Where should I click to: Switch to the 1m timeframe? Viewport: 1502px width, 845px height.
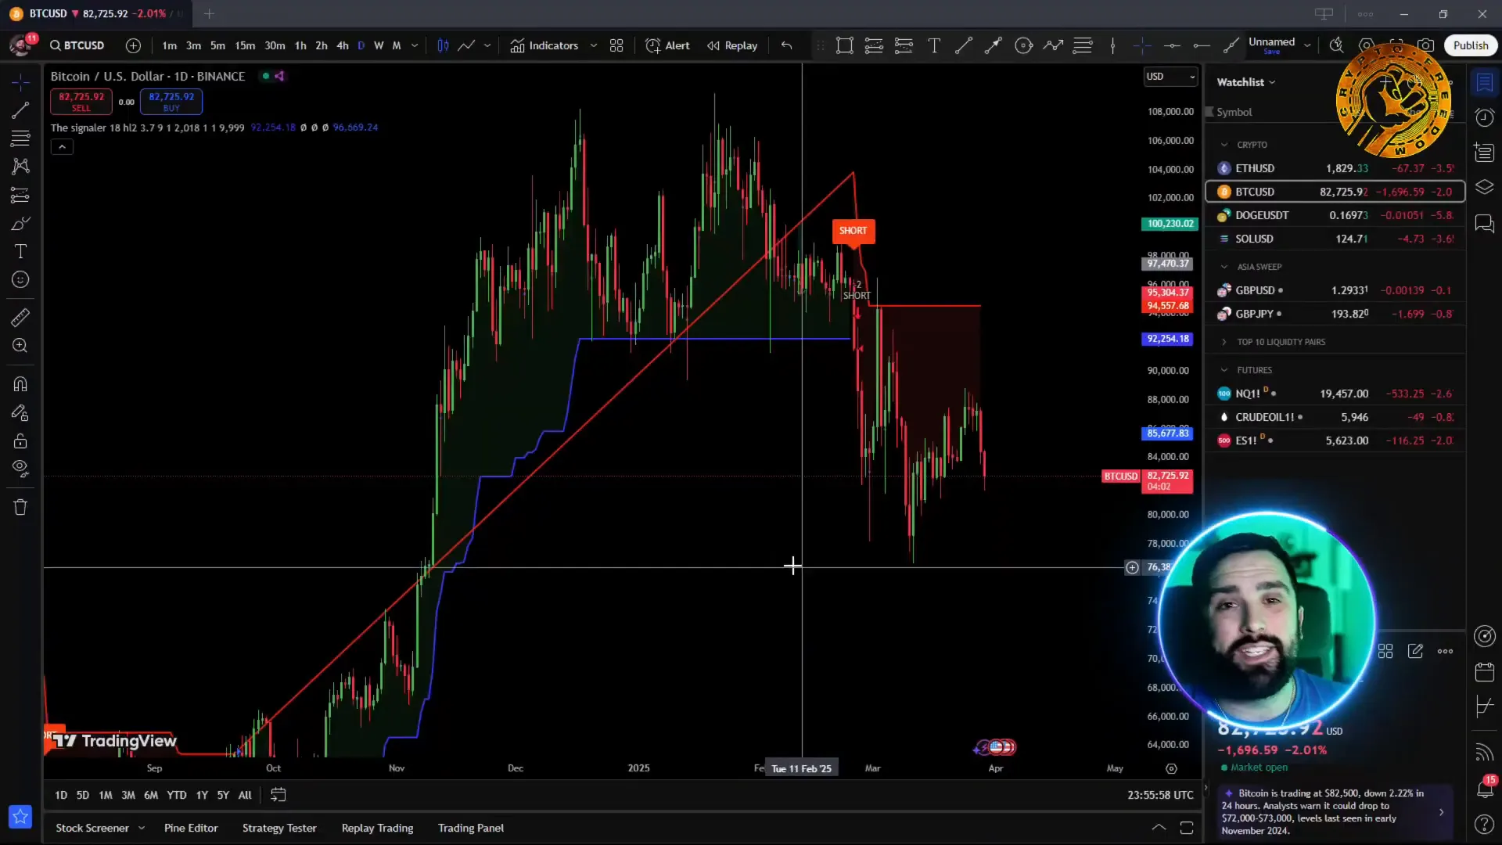tap(169, 45)
